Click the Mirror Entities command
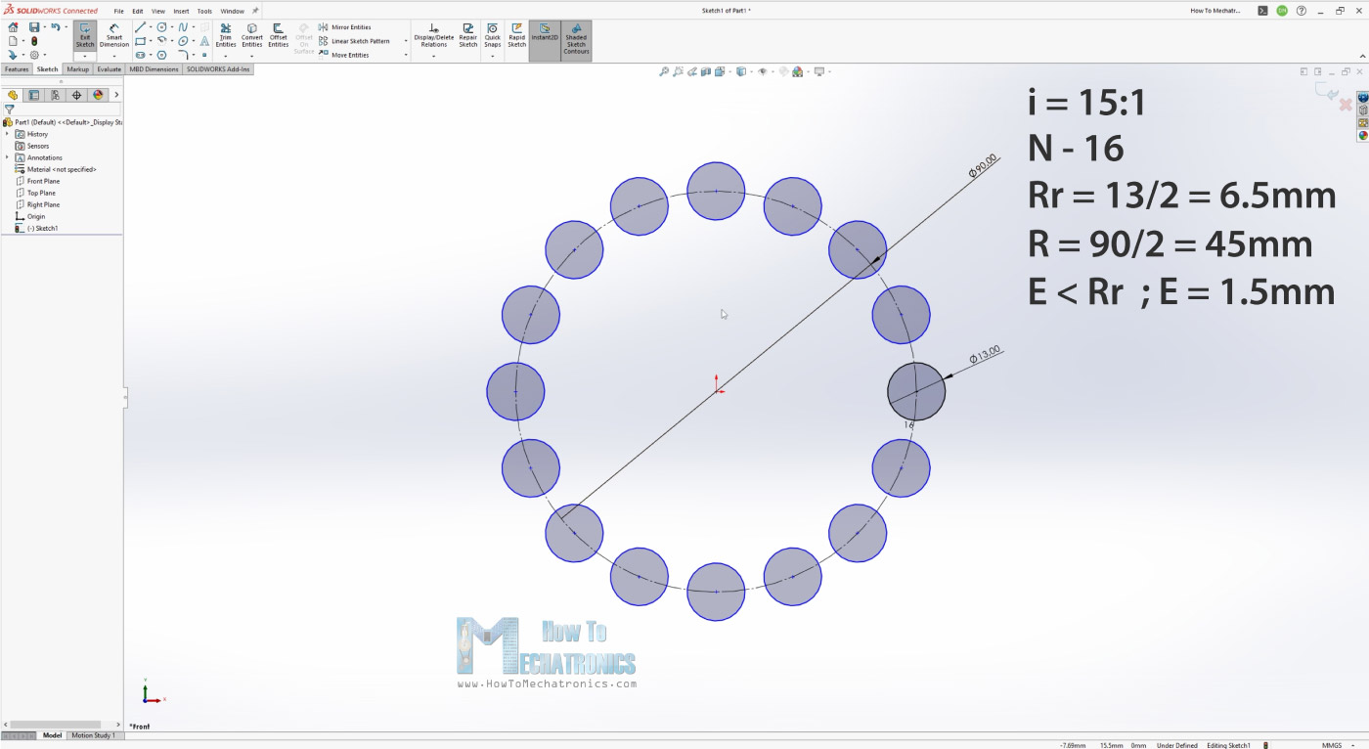The height and width of the screenshot is (749, 1369). [x=350, y=27]
